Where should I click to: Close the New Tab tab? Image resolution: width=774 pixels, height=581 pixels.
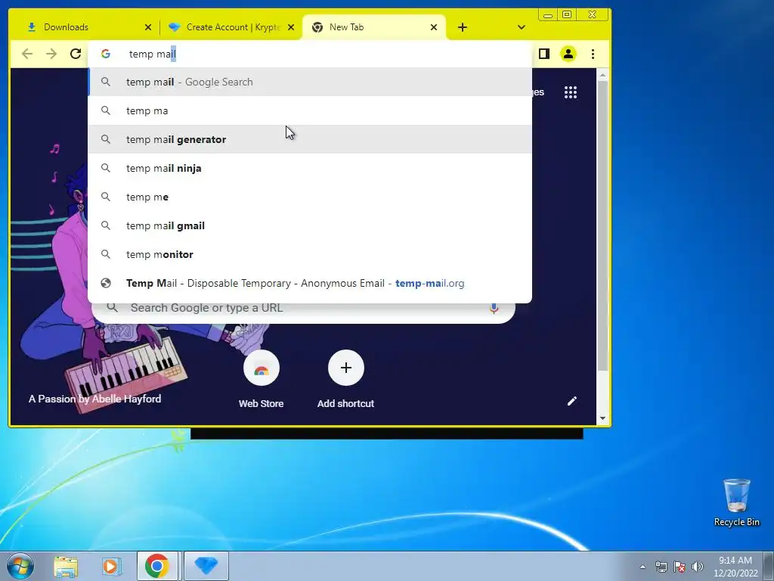tap(434, 27)
